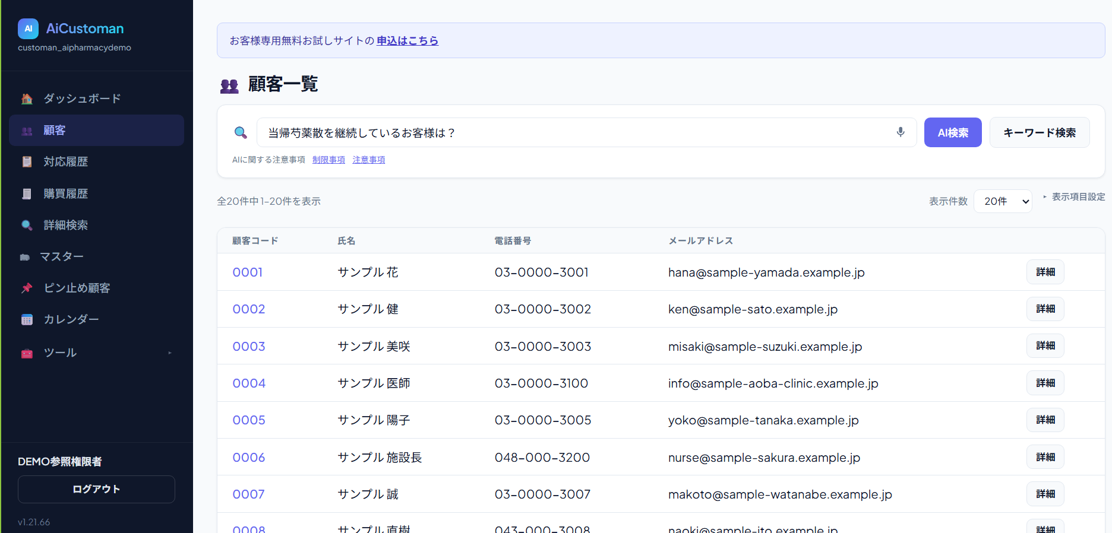Open the 制限事項 link
Viewport: 1112px width, 533px height.
pos(328,160)
